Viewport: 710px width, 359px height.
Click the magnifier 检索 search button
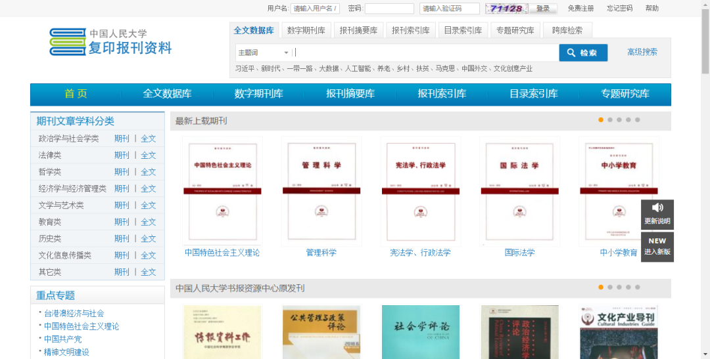pyautogui.click(x=583, y=53)
